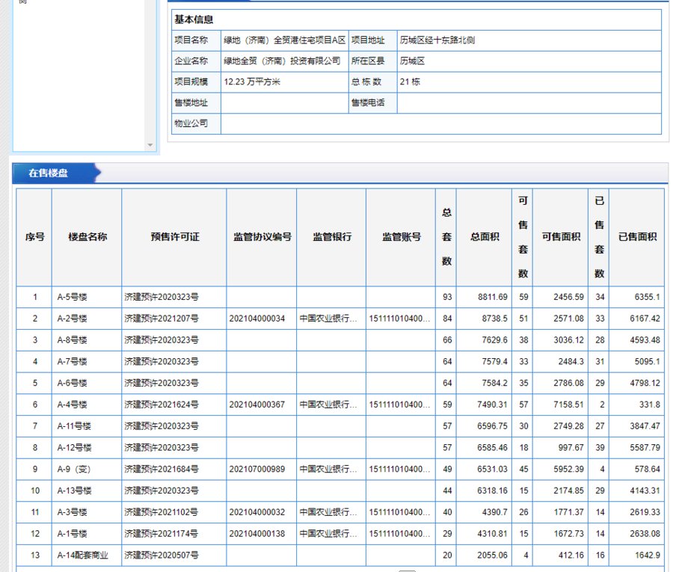The image size is (673, 572).
Task: Open permit 济建预许2021684号 for A-9（变）
Action: [154, 470]
